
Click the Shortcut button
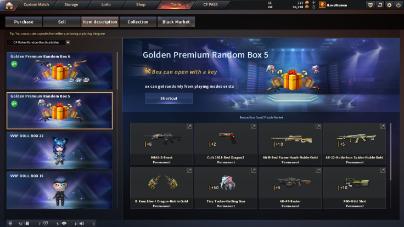pos(169,98)
